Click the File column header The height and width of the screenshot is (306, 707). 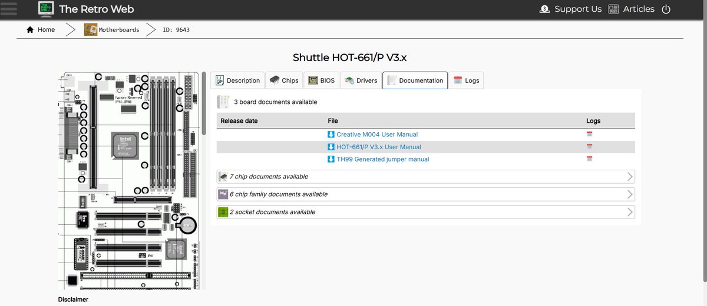click(x=333, y=120)
